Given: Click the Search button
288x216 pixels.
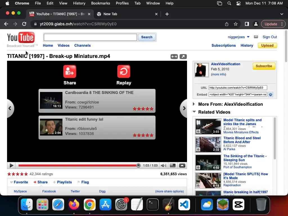Looking at the screenshot, I should pos(147,37).
